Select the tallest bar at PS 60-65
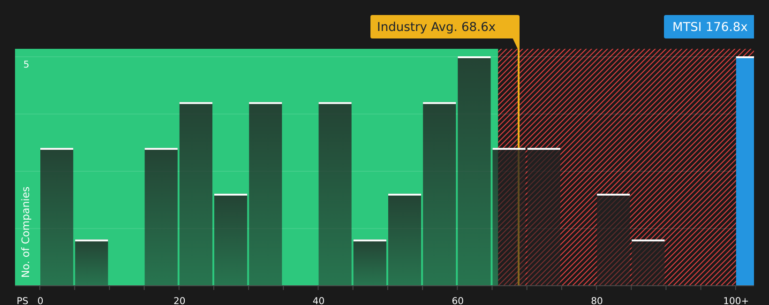 (x=474, y=171)
